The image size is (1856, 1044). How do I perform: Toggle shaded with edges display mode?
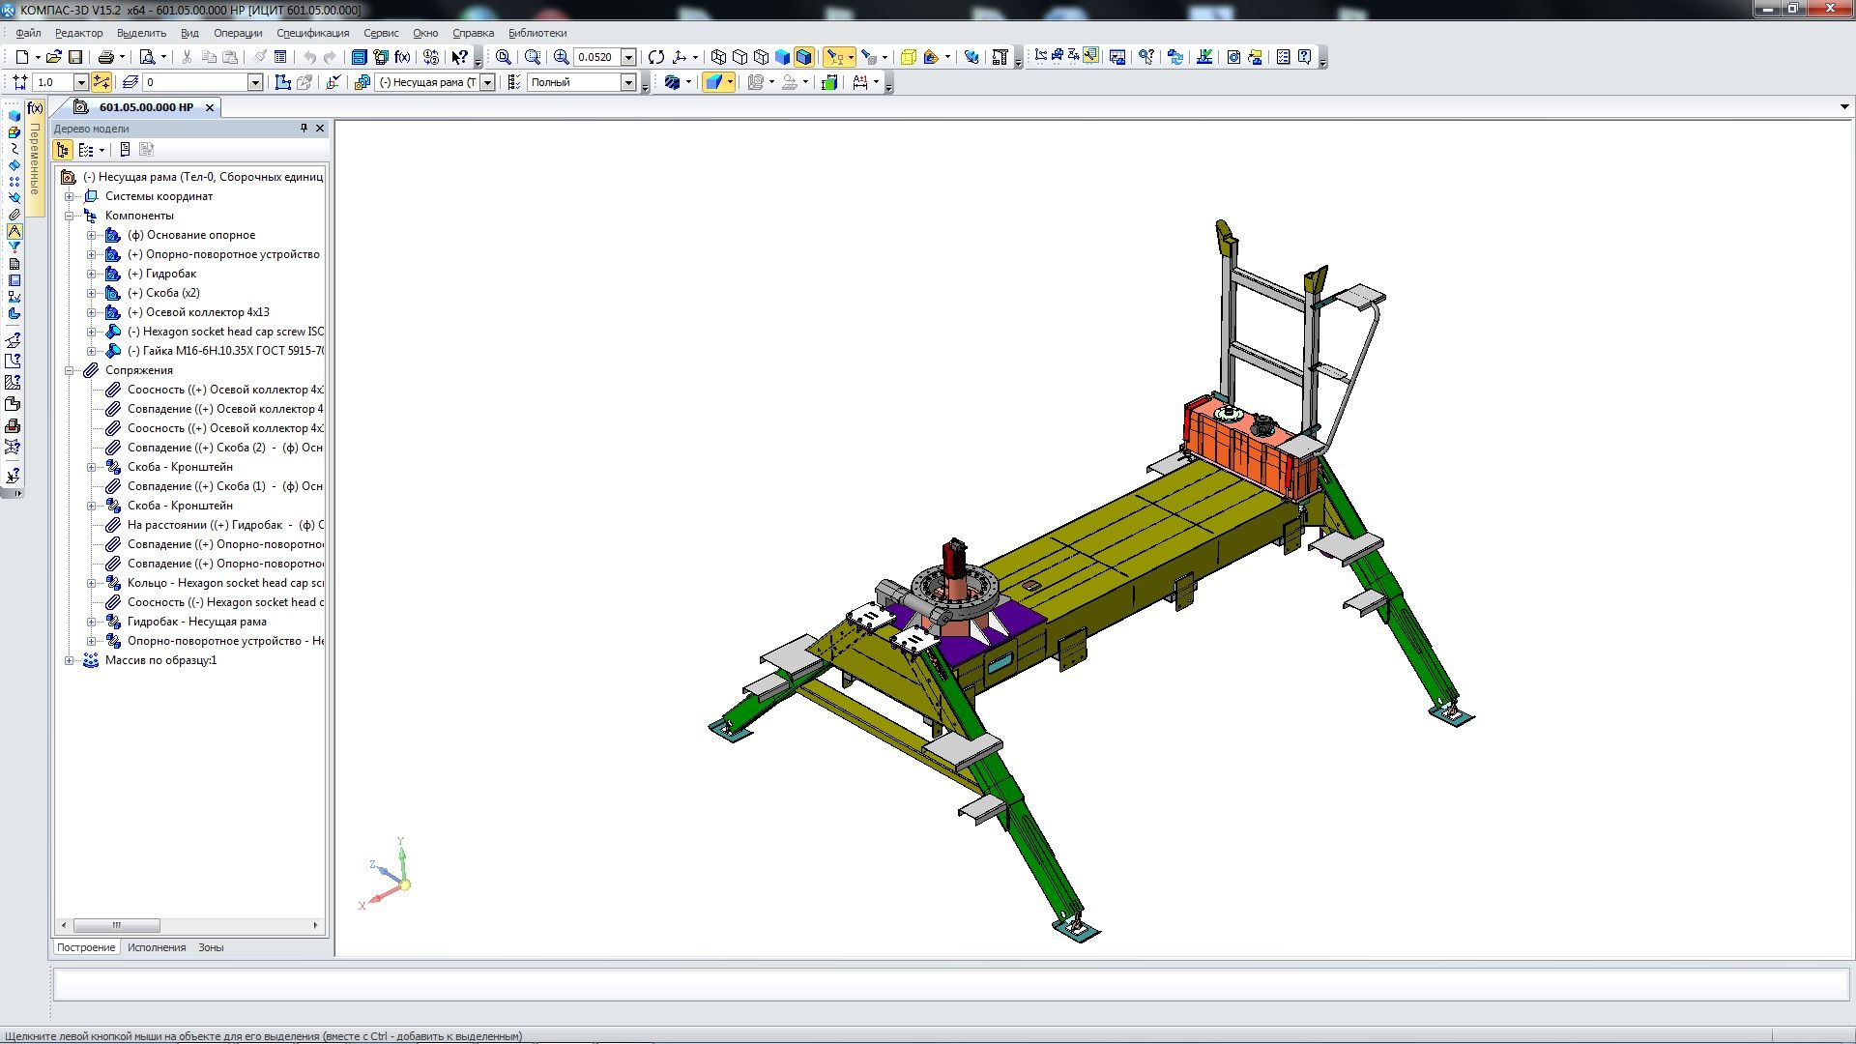[x=803, y=57]
